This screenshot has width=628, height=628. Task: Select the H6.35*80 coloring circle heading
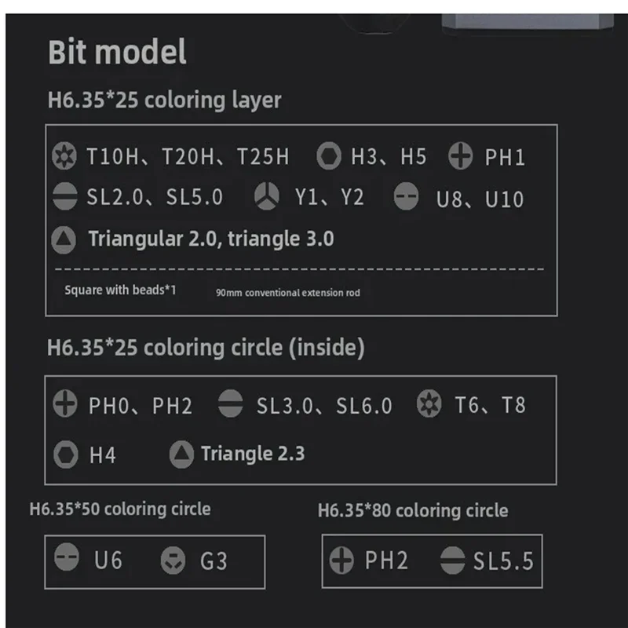click(413, 511)
